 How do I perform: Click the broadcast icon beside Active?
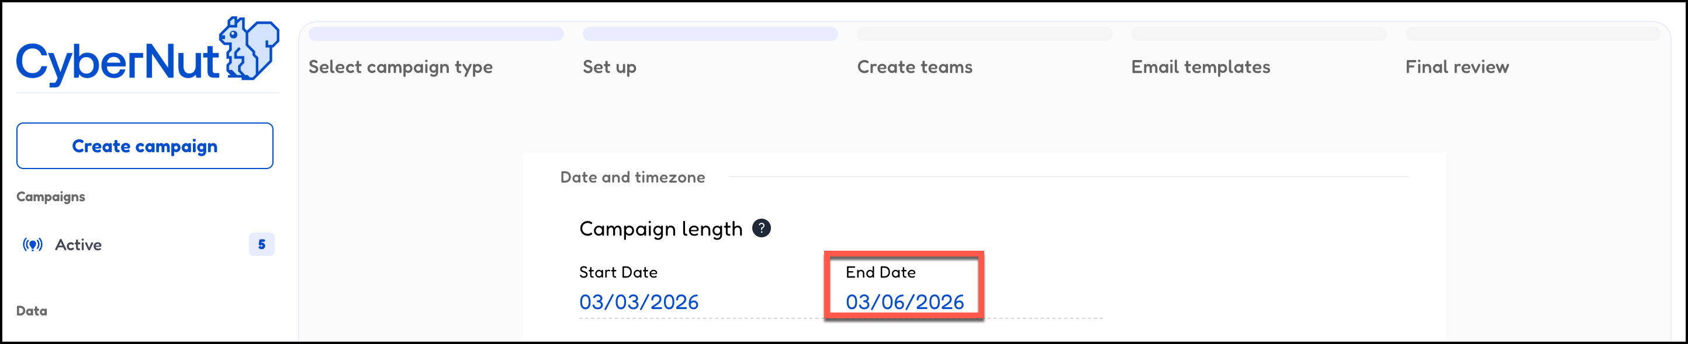[x=33, y=245]
